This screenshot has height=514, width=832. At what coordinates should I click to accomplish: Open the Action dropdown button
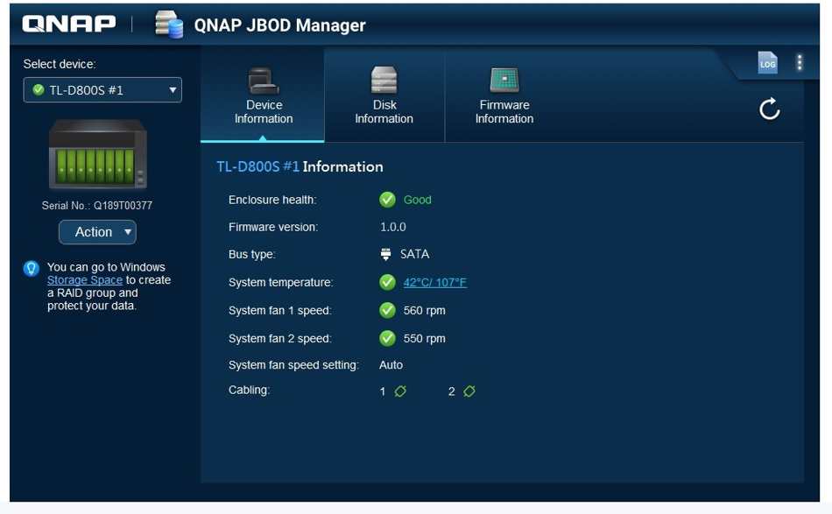click(97, 232)
